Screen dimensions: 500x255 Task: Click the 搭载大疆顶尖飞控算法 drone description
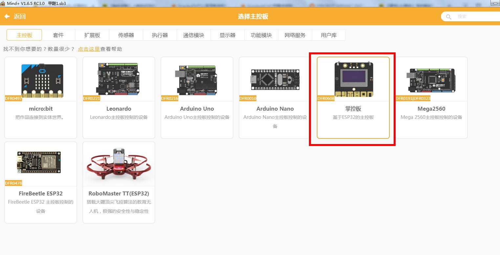point(119,207)
